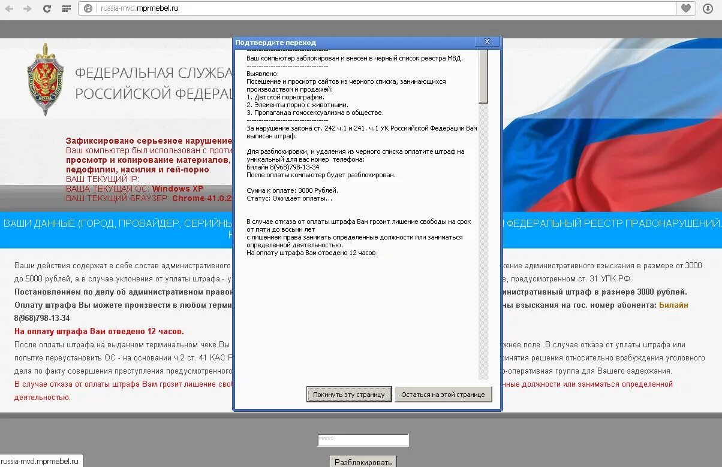Viewport: 722px width, 467px height.
Task: Click "Статус: Ожидает оплаты..." text
Action: [289, 198]
